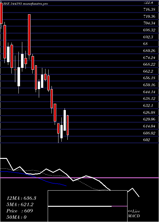The height and width of the screenshot is (222, 159).
Task: Click the 614.04 price axis label
Action: [x=149, y=126]
